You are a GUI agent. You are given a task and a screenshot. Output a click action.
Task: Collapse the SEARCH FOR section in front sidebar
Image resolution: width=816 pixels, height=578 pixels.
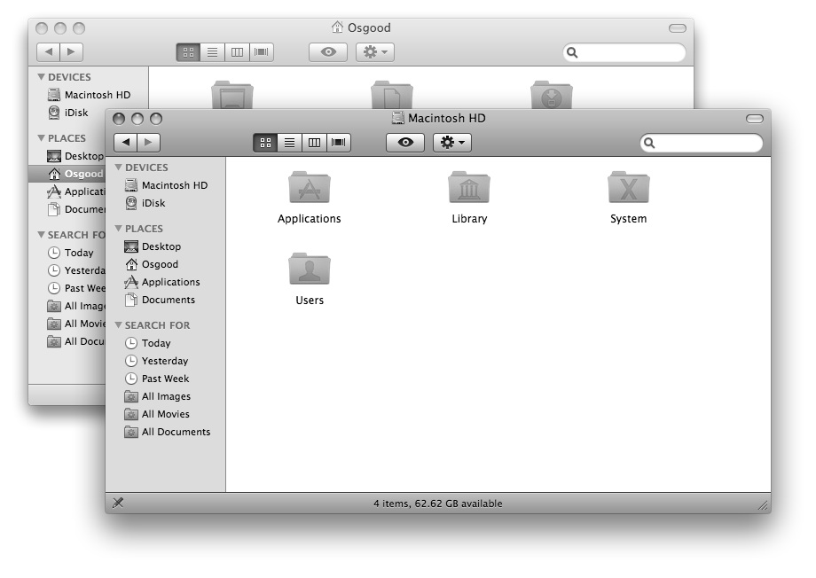pos(118,325)
